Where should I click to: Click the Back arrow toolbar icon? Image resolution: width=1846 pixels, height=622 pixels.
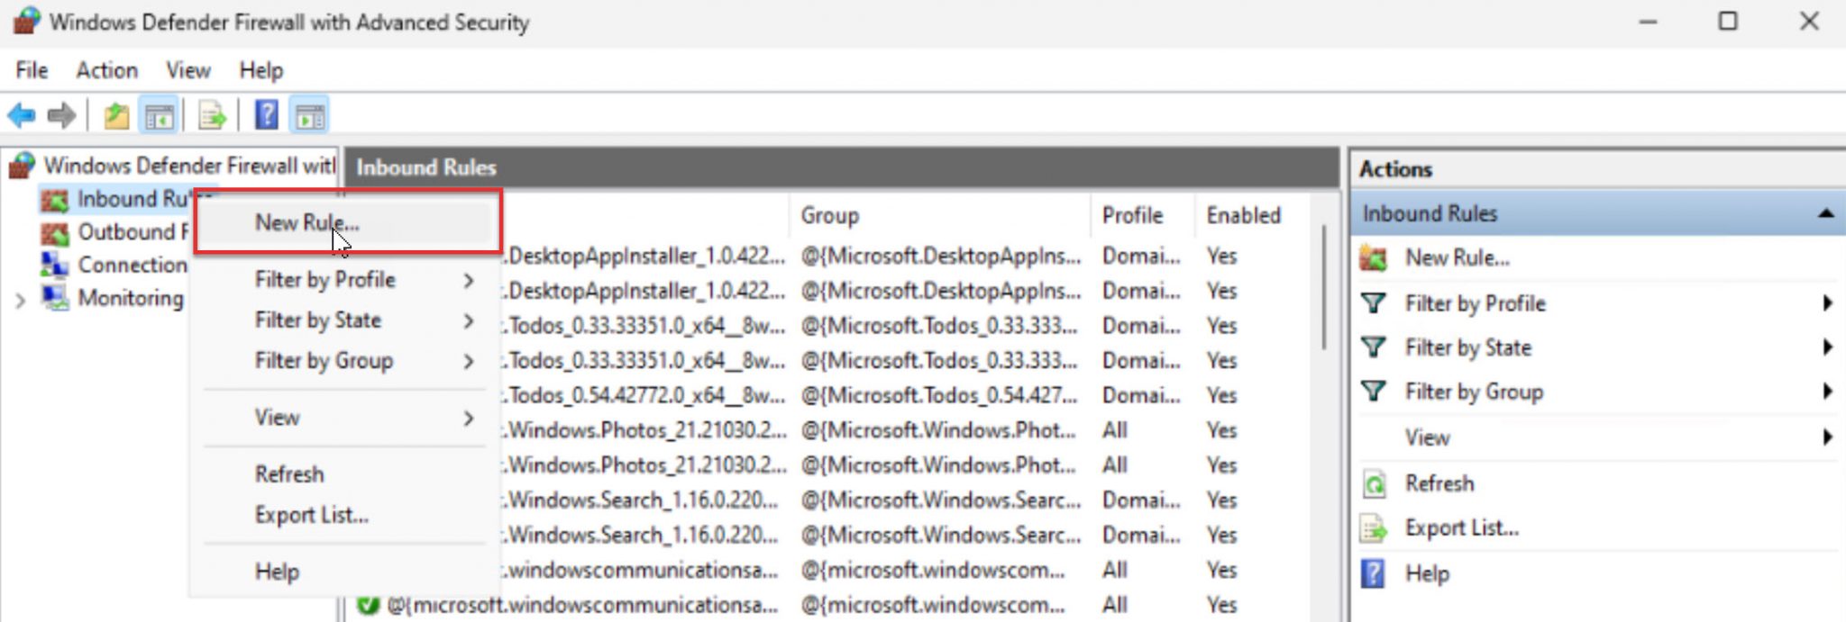point(22,115)
